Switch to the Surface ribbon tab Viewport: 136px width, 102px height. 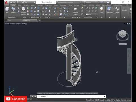coord(26,5)
